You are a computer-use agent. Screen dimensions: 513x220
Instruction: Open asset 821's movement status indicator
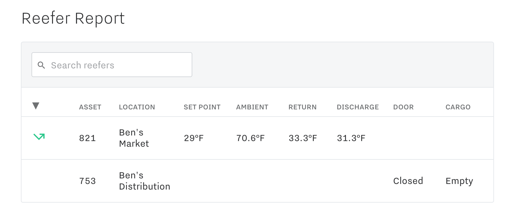pos(39,136)
